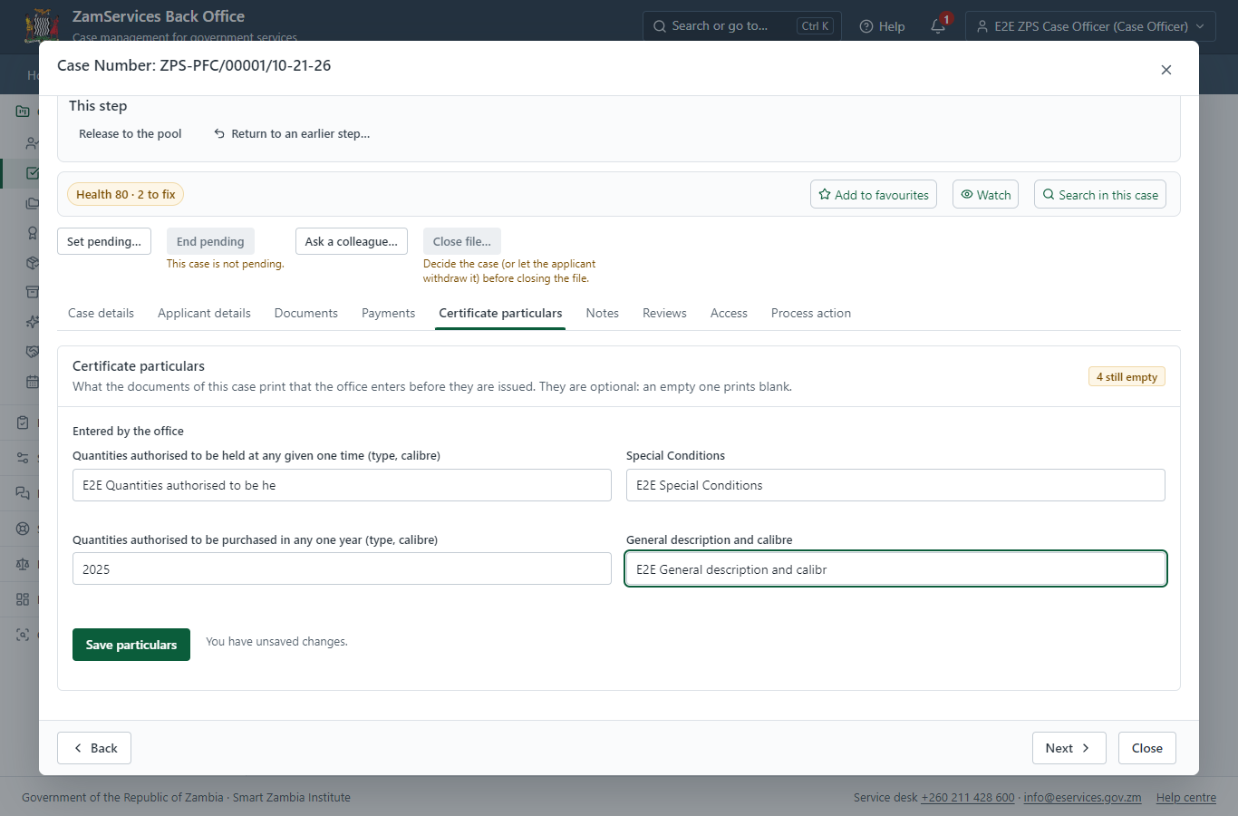Click the info@eservices.gov.zm email link
The height and width of the screenshot is (816, 1238).
coord(1082,798)
